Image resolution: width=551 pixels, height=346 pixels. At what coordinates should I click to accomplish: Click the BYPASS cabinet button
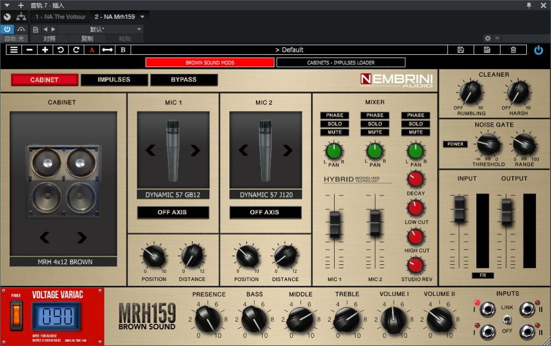184,80
